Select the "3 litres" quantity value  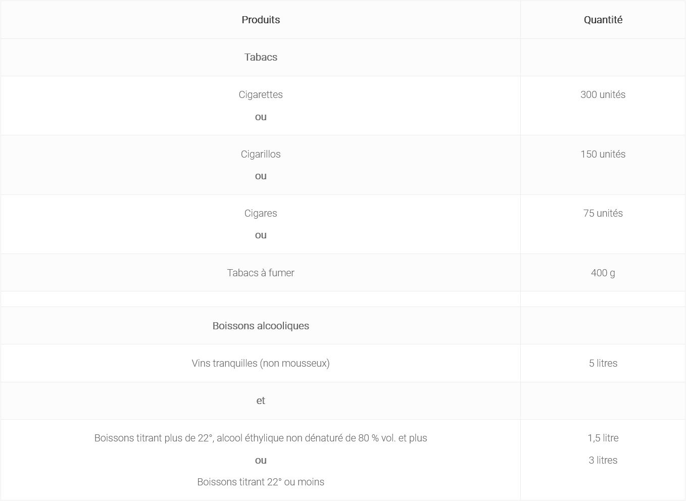coord(603,460)
